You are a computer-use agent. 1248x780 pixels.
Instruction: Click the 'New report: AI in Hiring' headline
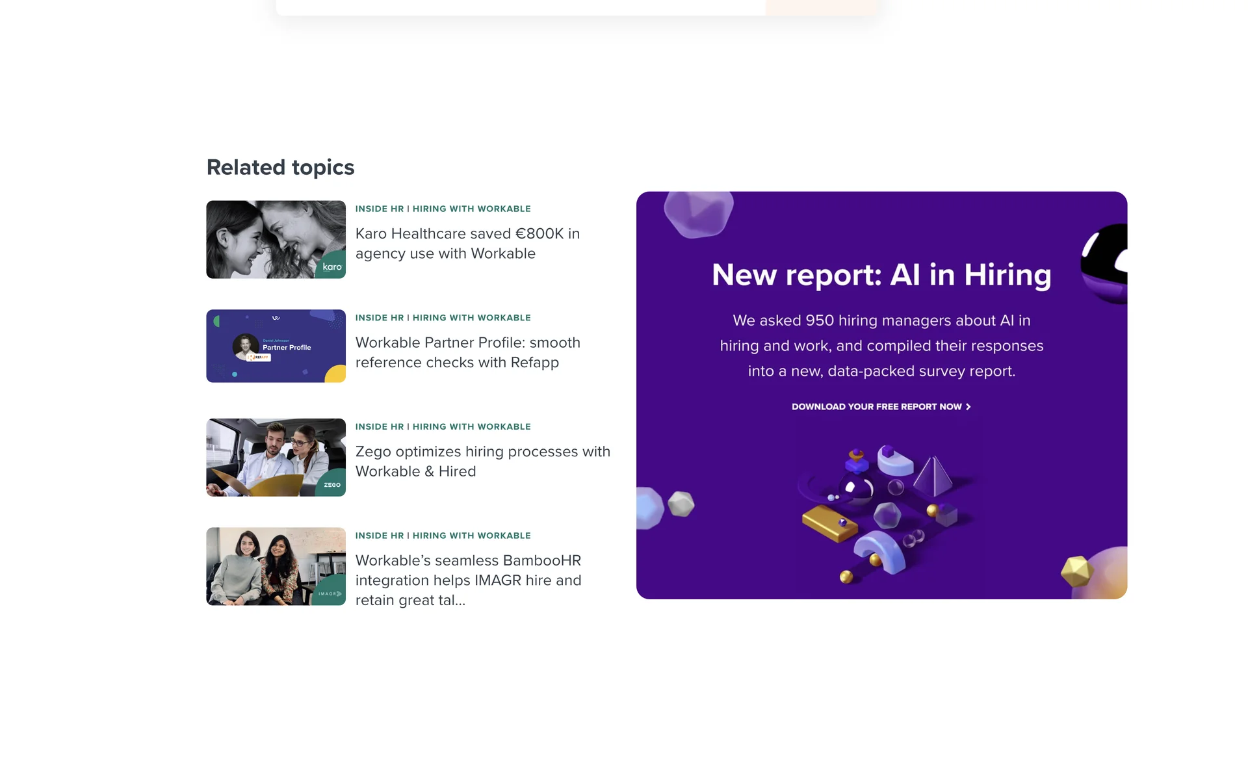tap(881, 274)
